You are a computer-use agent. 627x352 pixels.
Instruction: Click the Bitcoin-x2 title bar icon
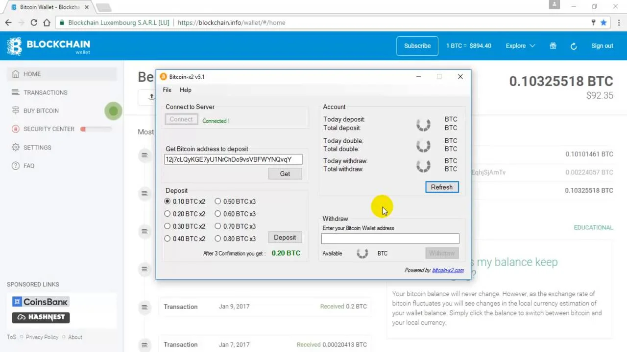pyautogui.click(x=164, y=77)
